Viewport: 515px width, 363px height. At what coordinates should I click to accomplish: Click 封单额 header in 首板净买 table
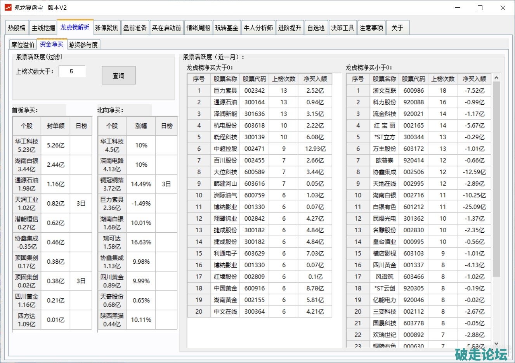[55, 126]
